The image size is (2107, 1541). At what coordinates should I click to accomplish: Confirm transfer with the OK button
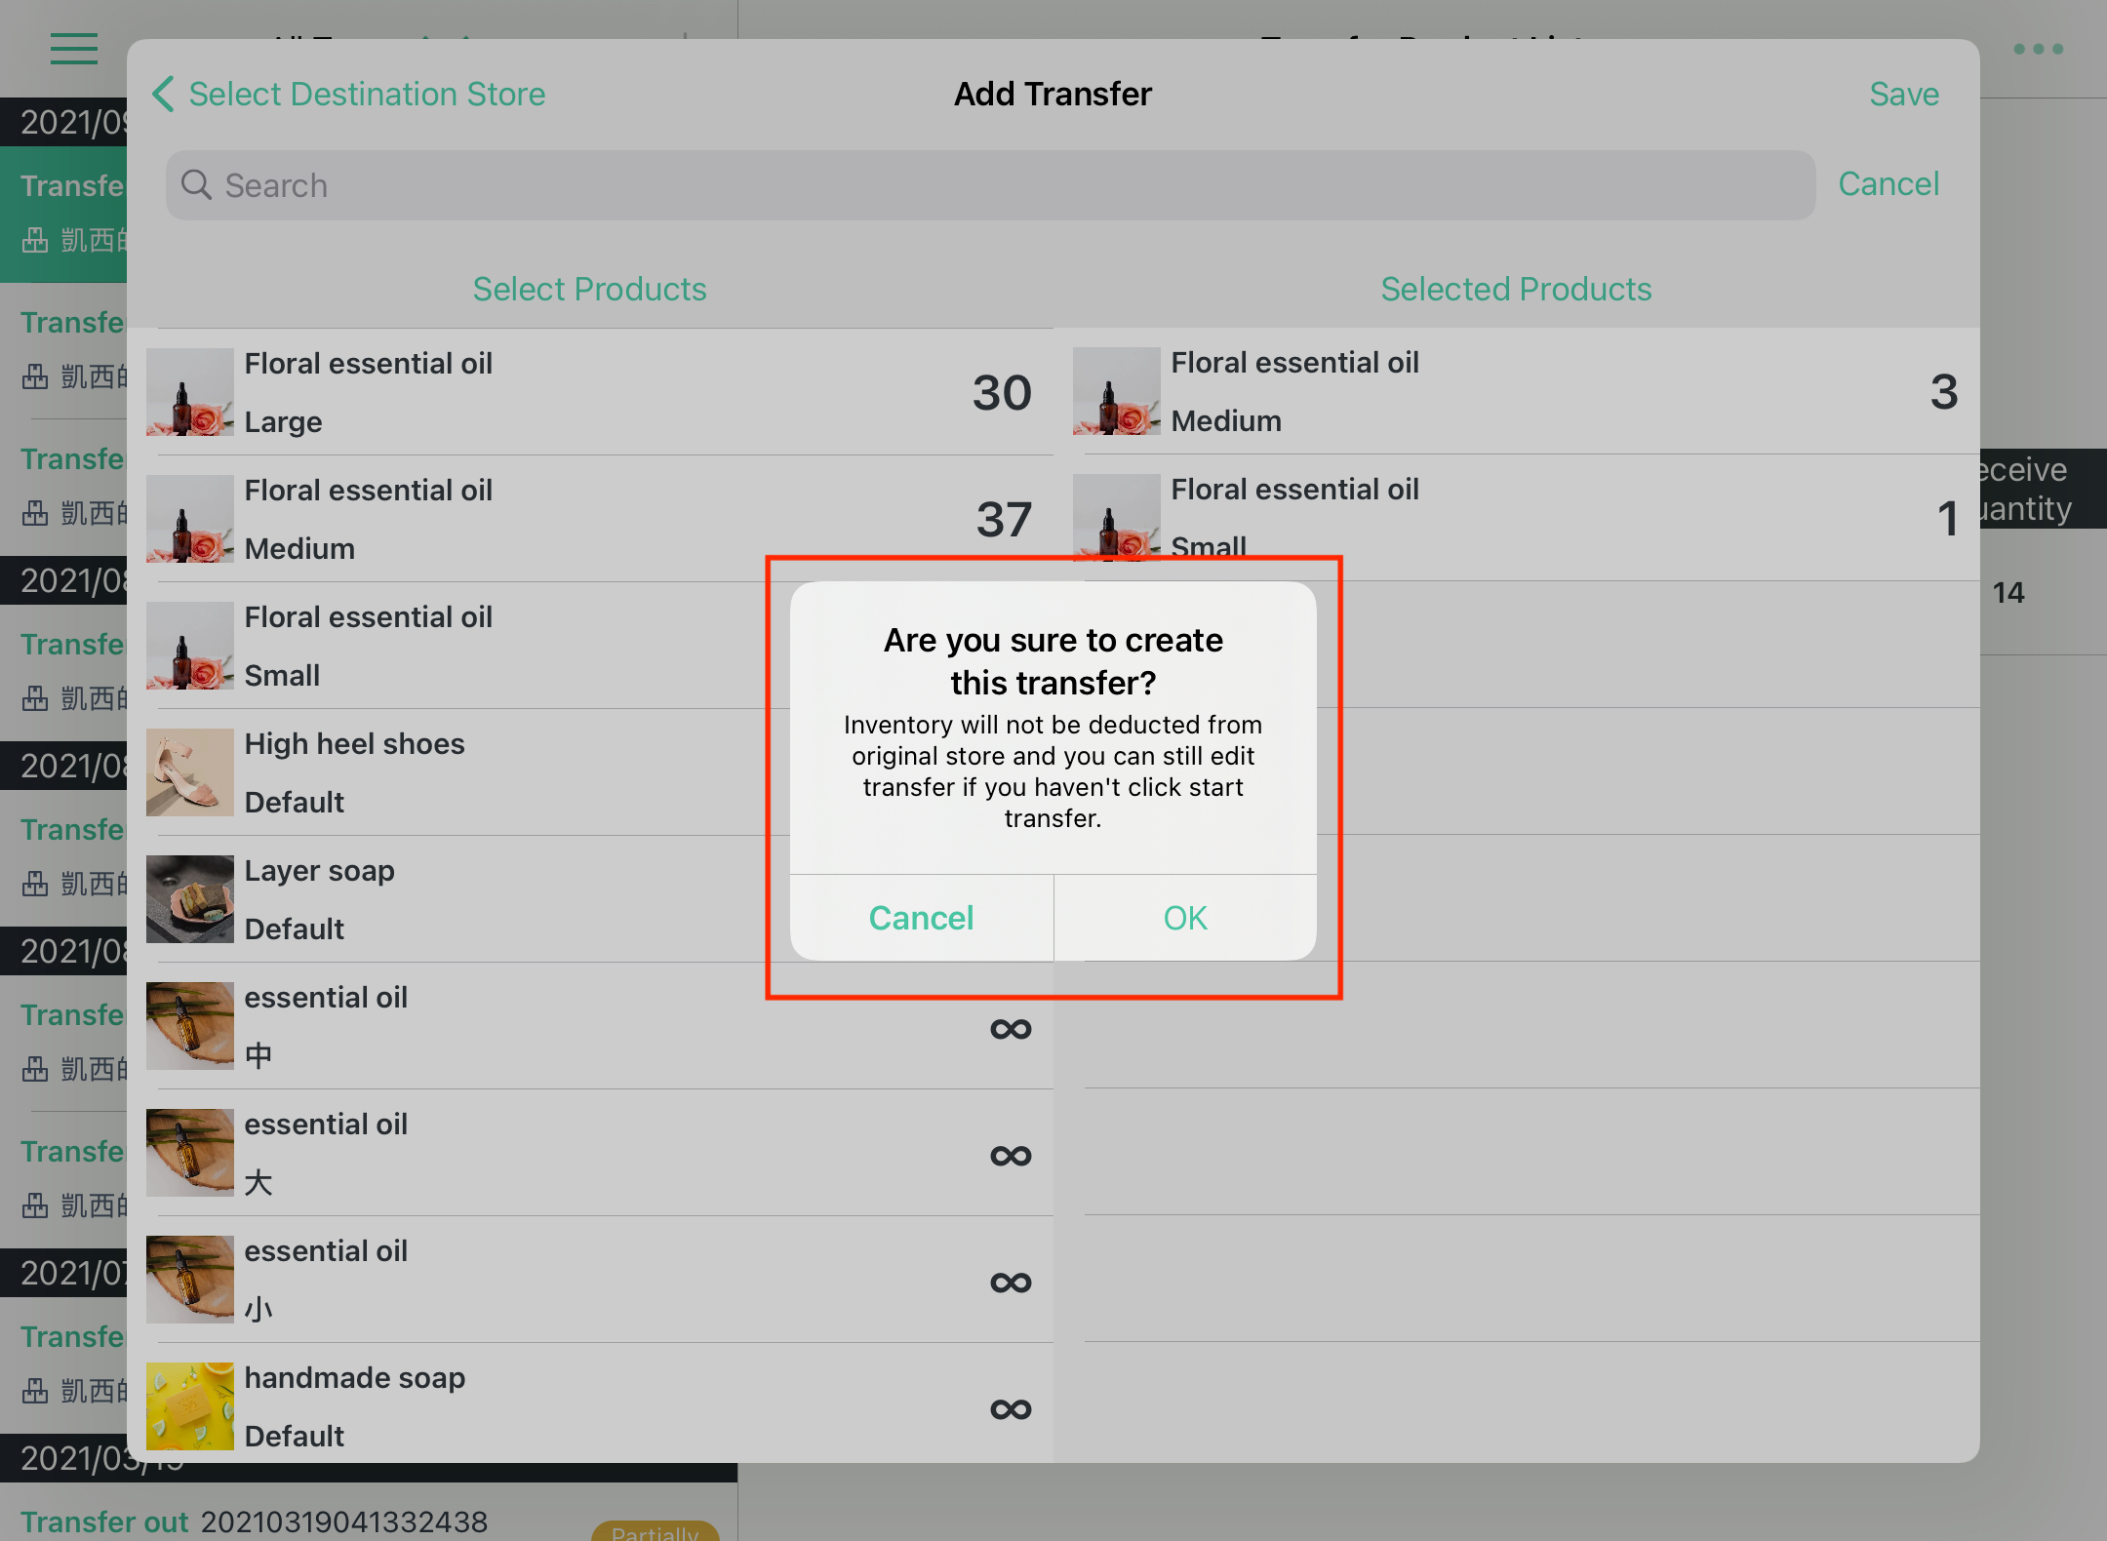tap(1185, 918)
